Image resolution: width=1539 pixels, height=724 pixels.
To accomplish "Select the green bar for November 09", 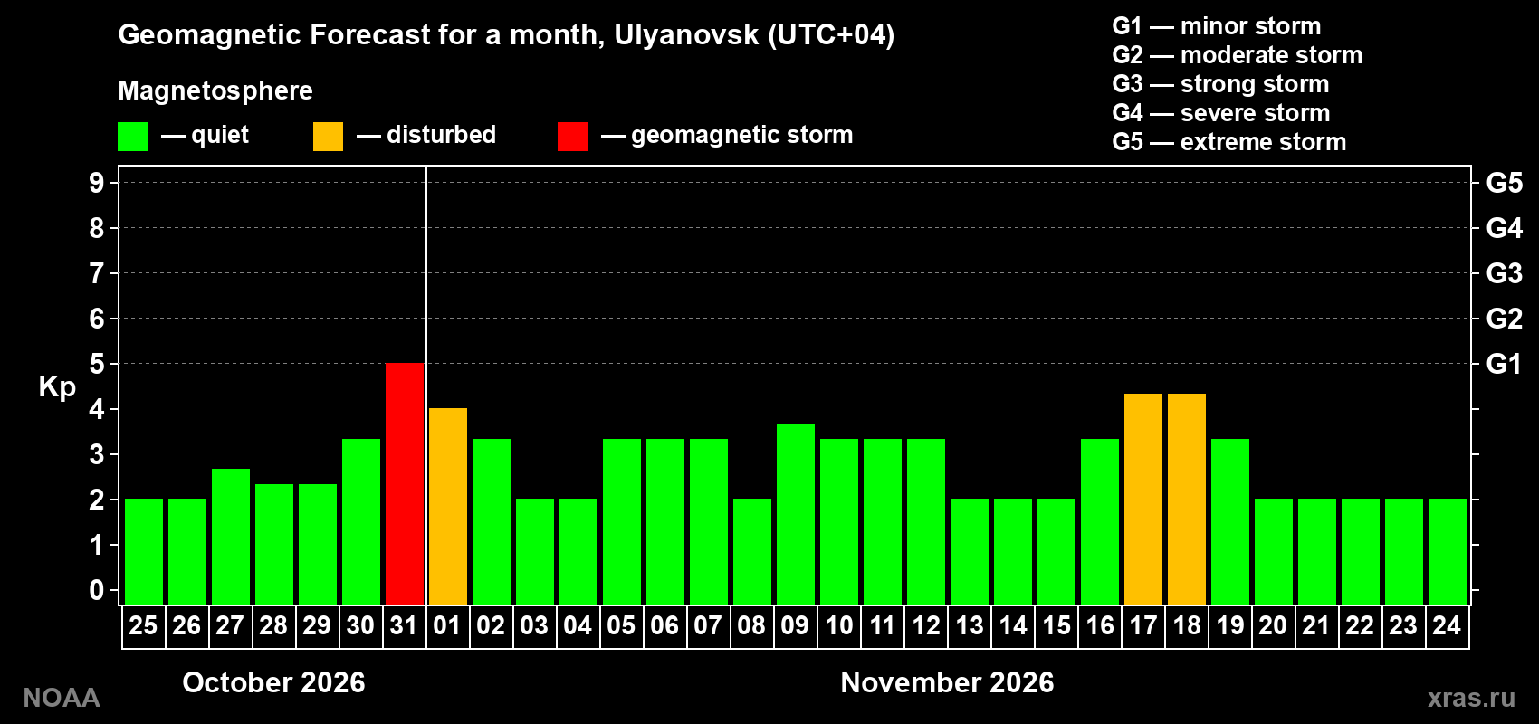I will tap(796, 514).
